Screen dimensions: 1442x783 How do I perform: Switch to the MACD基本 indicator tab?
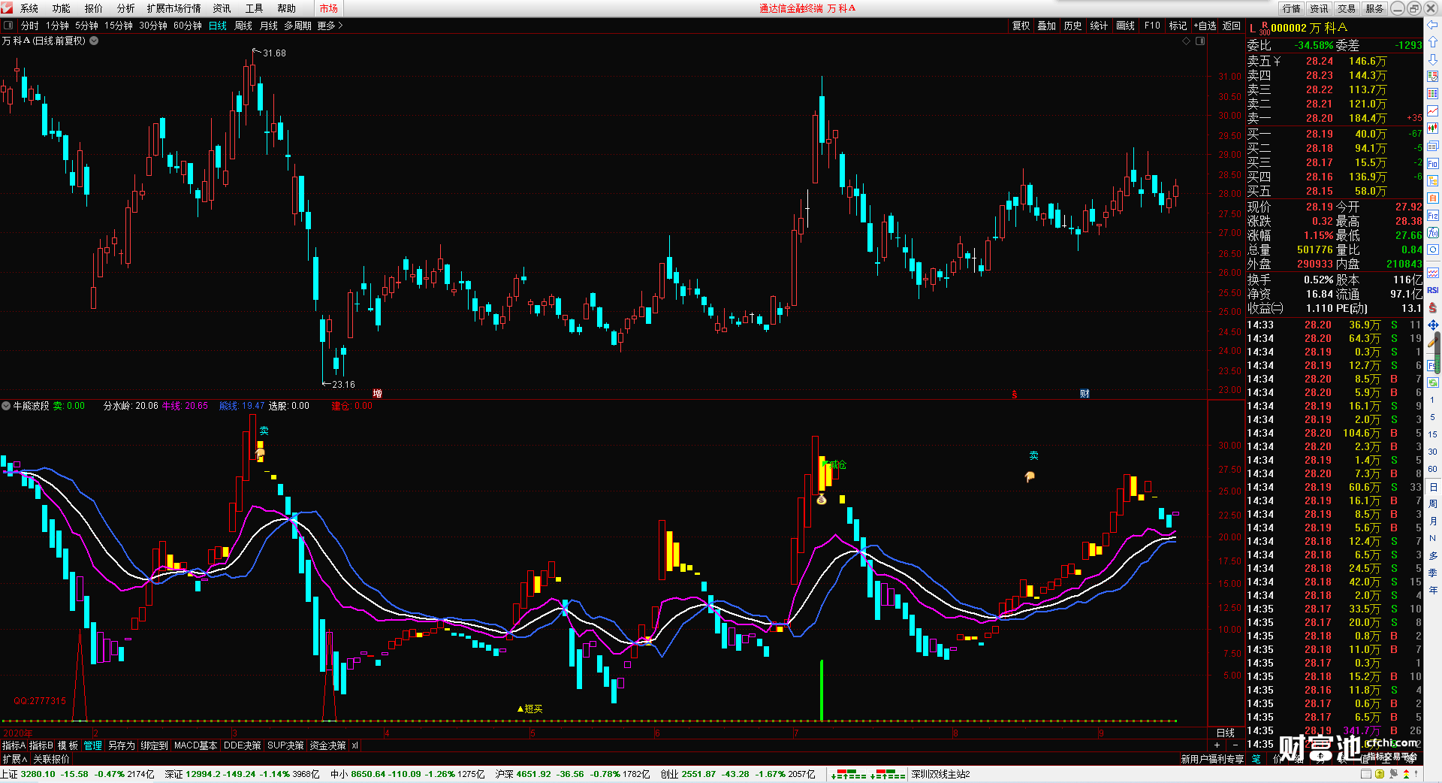point(195,745)
